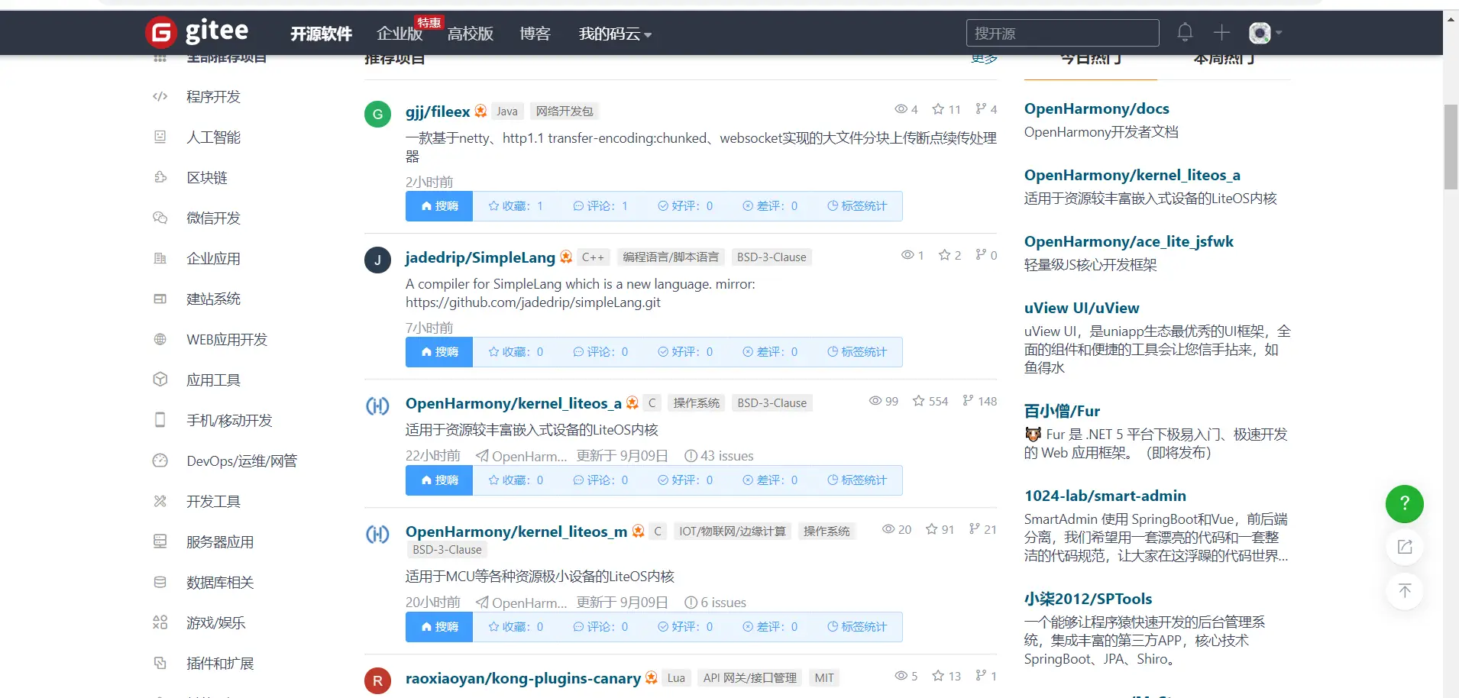Select the 开发工具 tools icon
Screen dimensions: 1459x698
pos(160,501)
